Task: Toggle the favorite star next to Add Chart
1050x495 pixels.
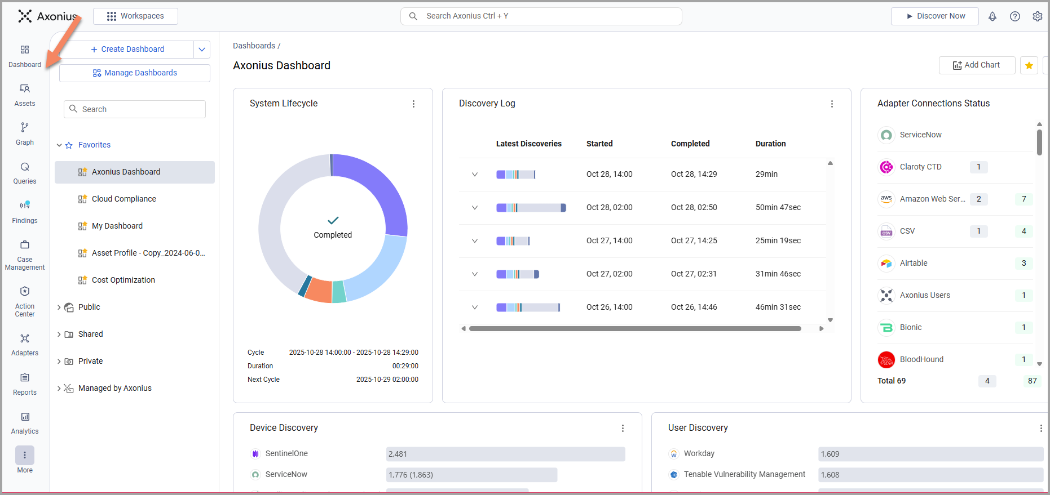Action: click(x=1029, y=65)
